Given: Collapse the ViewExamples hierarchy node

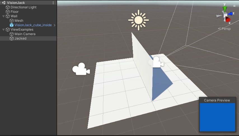Looking at the screenshot, I should point(4,30).
